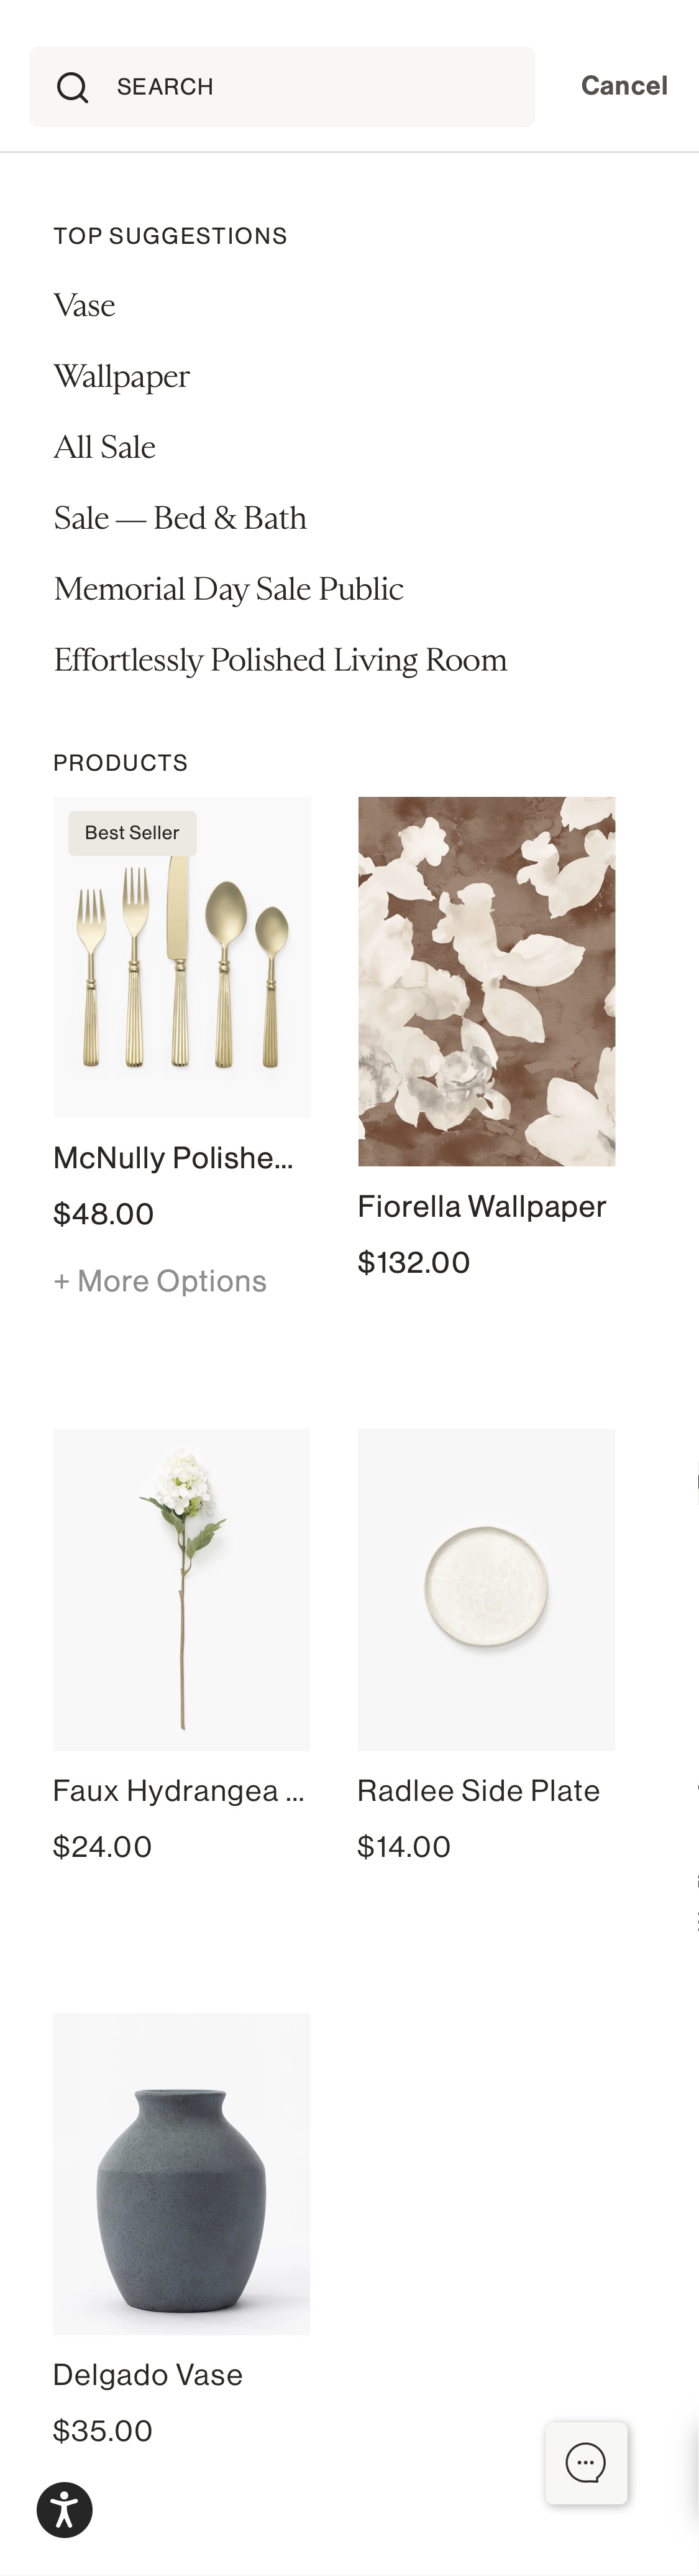The image size is (699, 2576).
Task: Go to Sale — Bed & Bath
Action: tap(181, 519)
